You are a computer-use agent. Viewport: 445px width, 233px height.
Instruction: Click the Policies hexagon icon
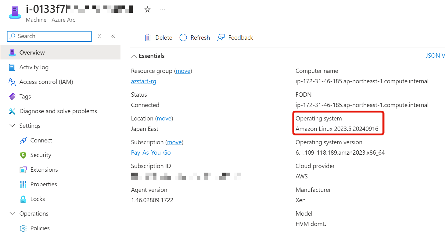click(x=23, y=228)
